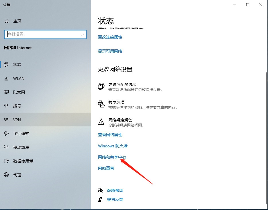Open 更改适配器选项
268x210 pixels.
tap(130, 87)
